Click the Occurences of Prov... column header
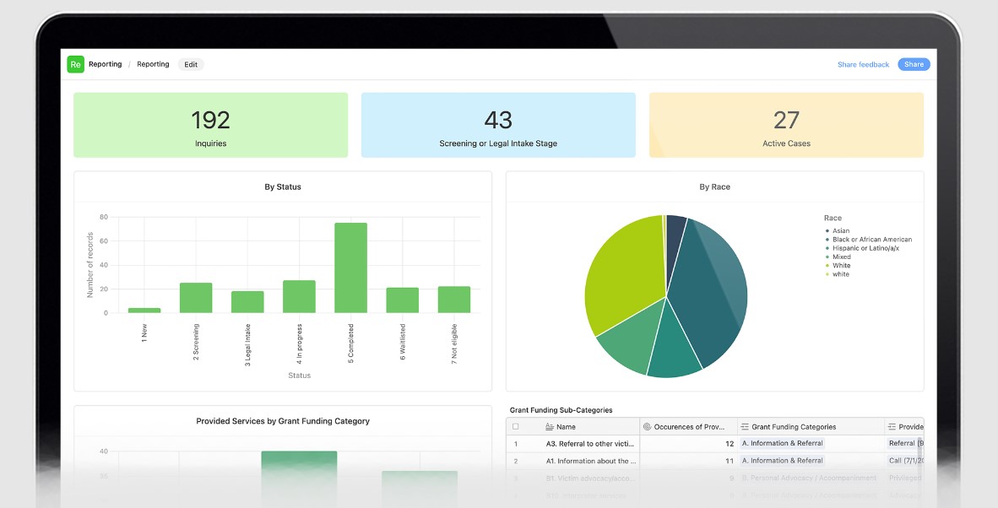Screen dimensions: 998x508 click(x=688, y=427)
